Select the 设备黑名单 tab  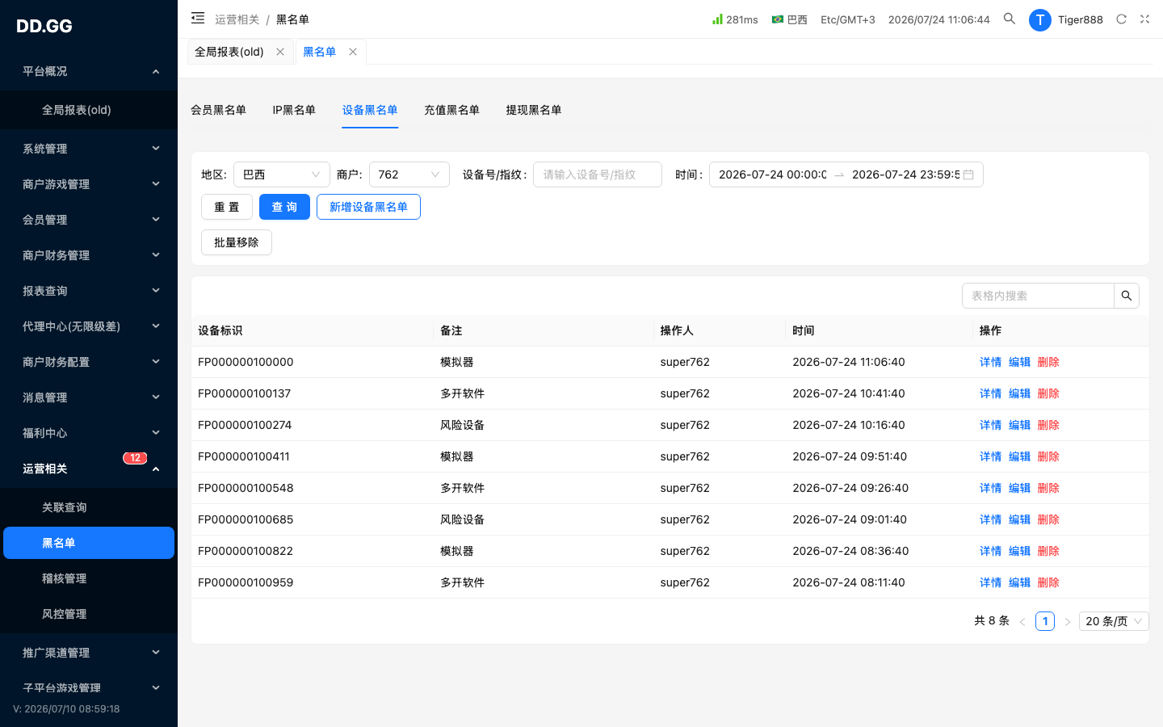(370, 110)
